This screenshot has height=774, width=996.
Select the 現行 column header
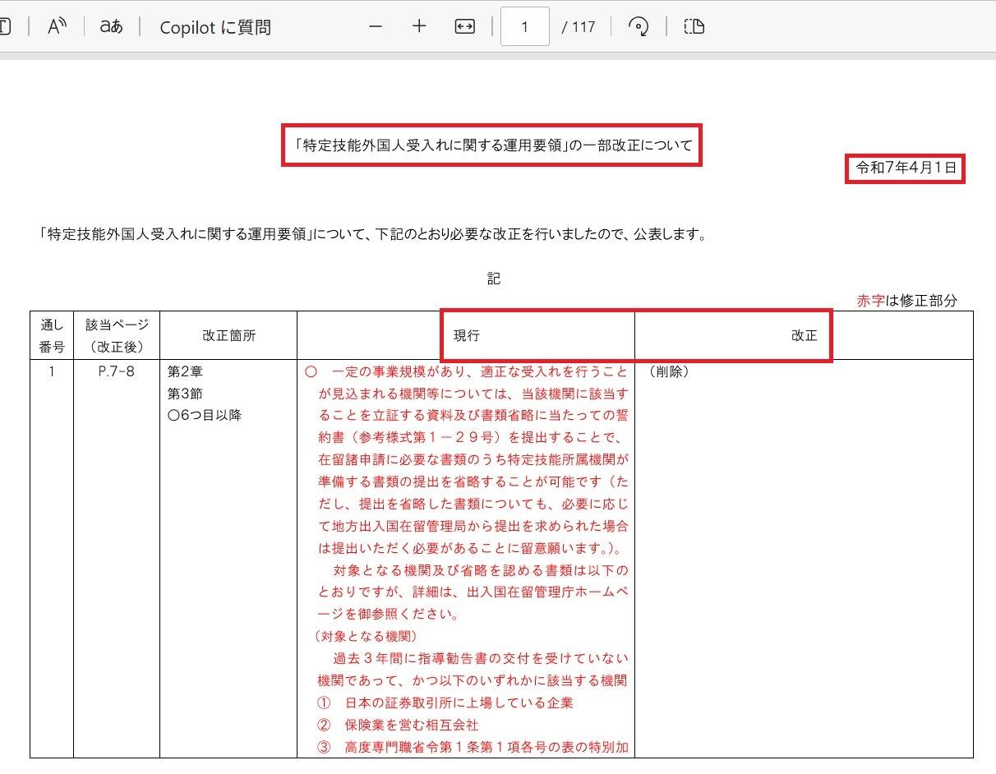coord(467,335)
